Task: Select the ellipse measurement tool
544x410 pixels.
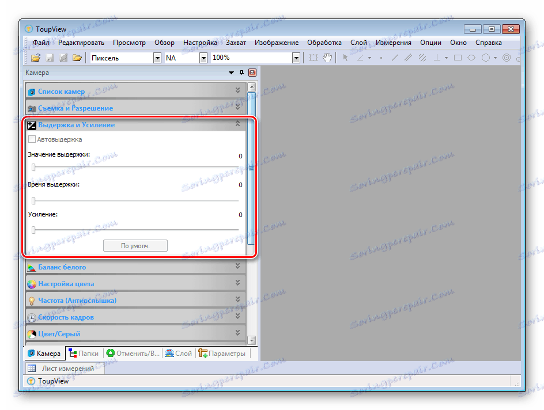Action: coord(471,58)
